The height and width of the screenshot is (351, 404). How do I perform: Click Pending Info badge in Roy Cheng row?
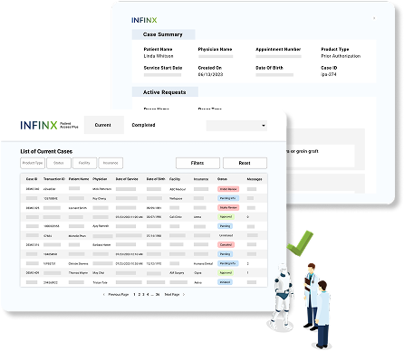click(x=228, y=198)
